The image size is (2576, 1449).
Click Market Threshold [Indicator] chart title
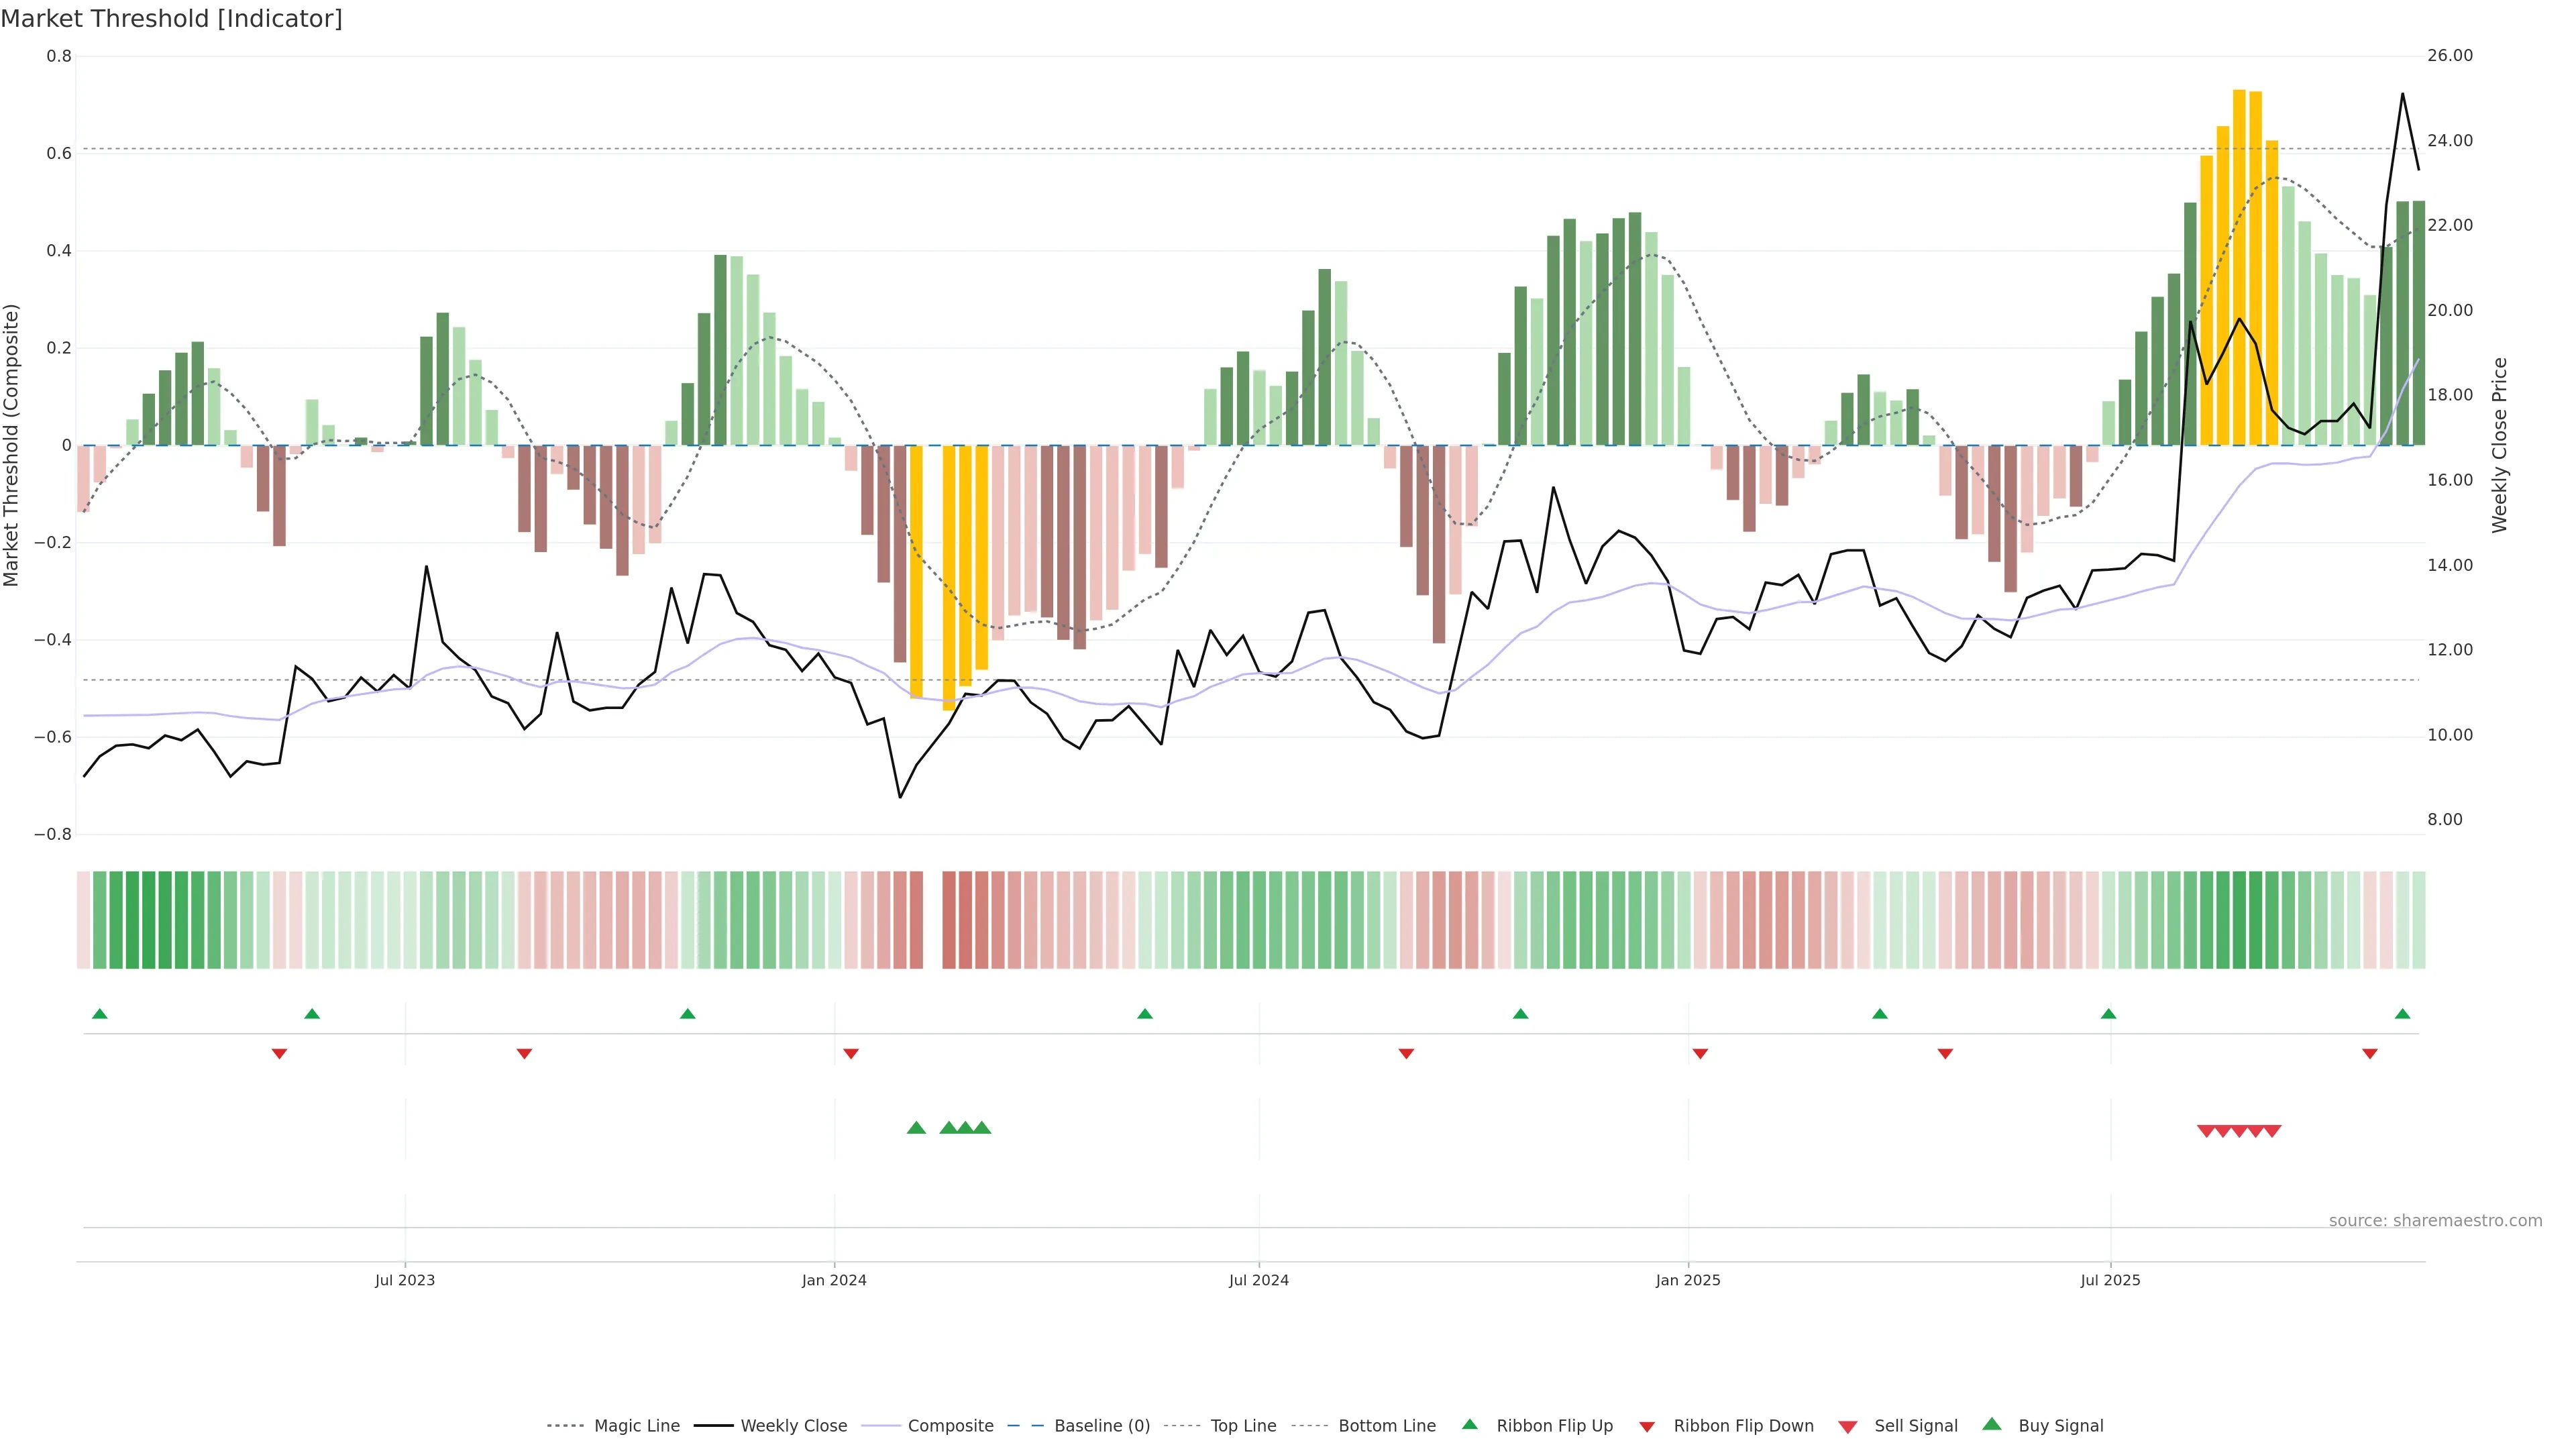(x=171, y=18)
